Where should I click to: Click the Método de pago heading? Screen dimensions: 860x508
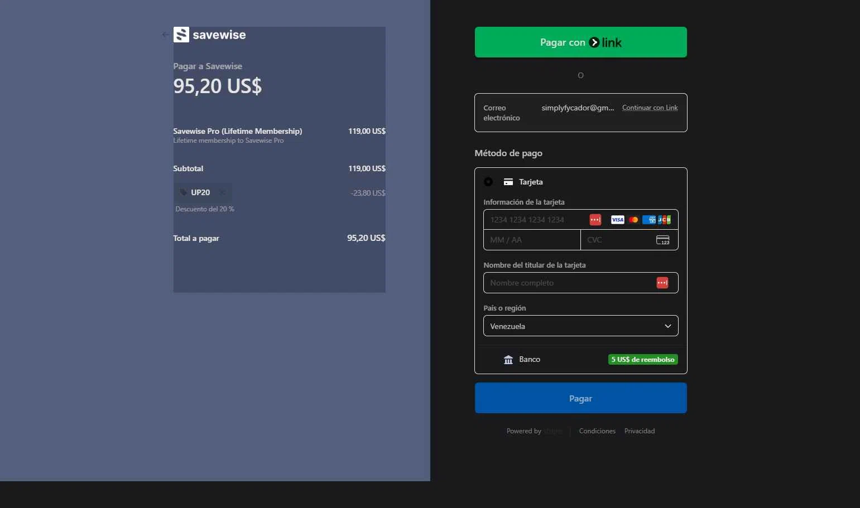[508, 153]
